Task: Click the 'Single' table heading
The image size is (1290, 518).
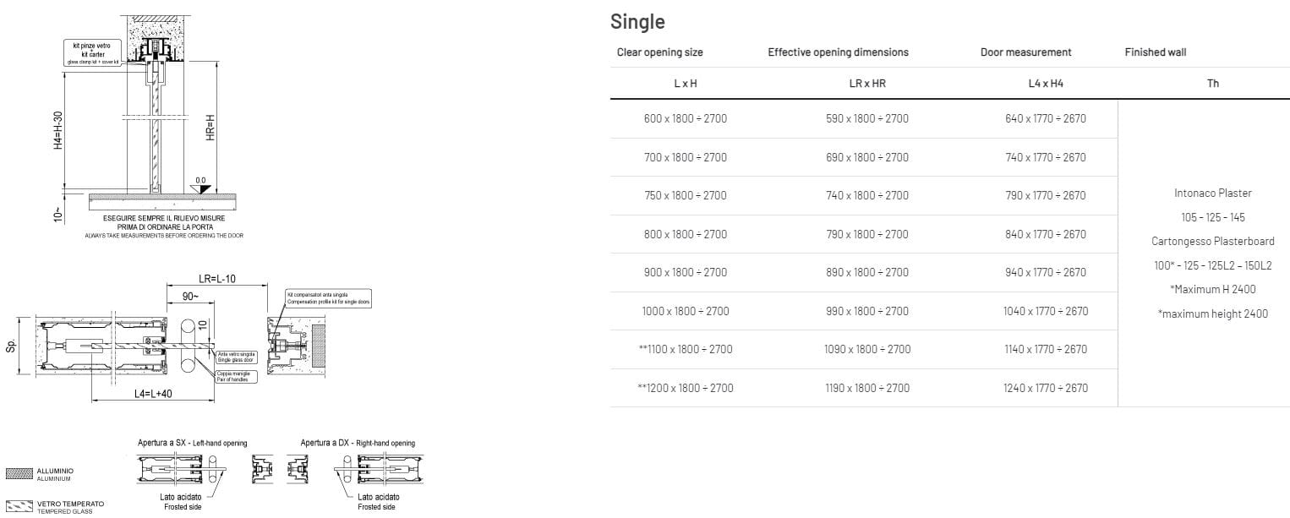Action: [637, 22]
